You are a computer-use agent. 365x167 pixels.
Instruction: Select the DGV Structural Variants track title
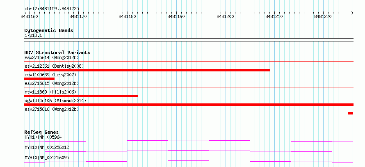click(x=57, y=53)
